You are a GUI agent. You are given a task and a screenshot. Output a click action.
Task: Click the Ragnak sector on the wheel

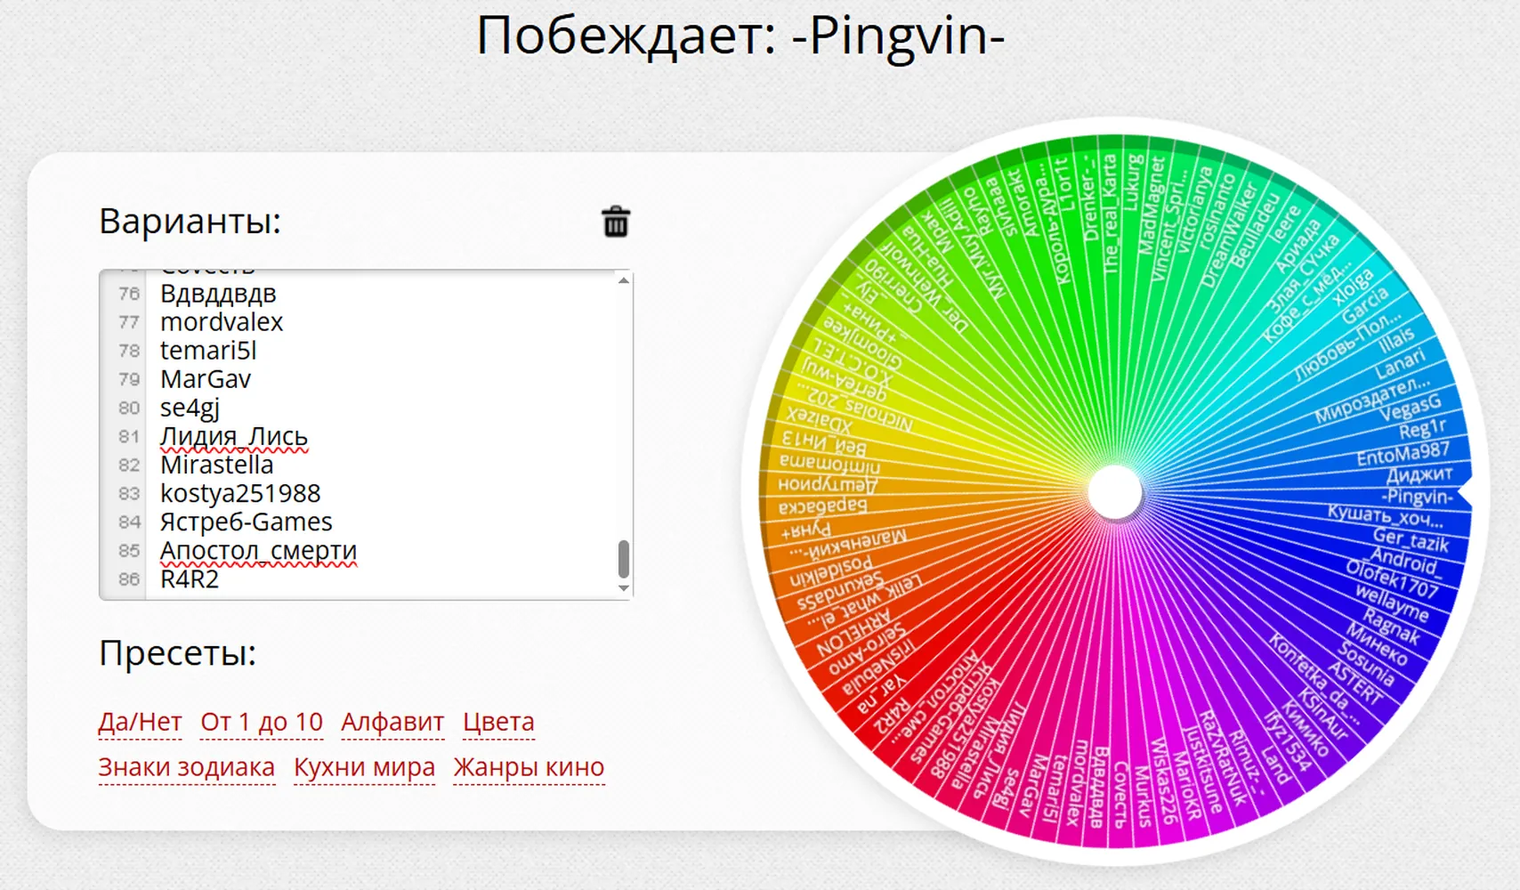click(1392, 626)
